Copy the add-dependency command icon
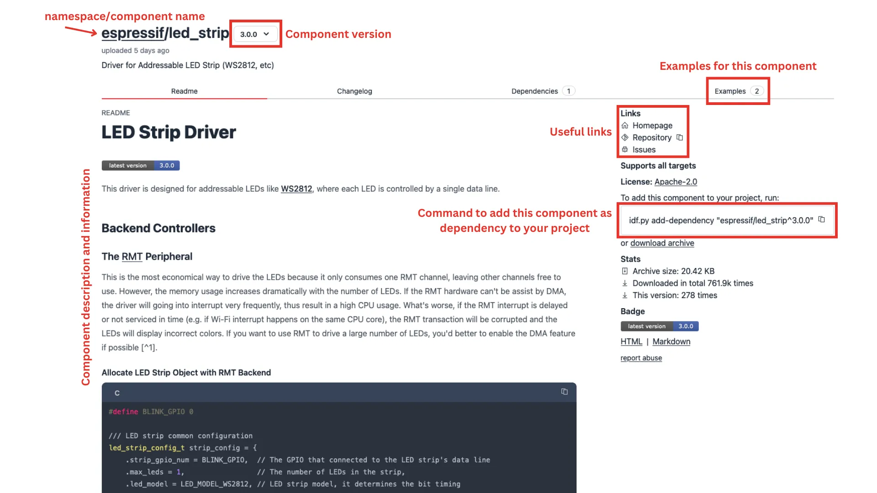The height and width of the screenshot is (493, 877). pyautogui.click(x=821, y=220)
